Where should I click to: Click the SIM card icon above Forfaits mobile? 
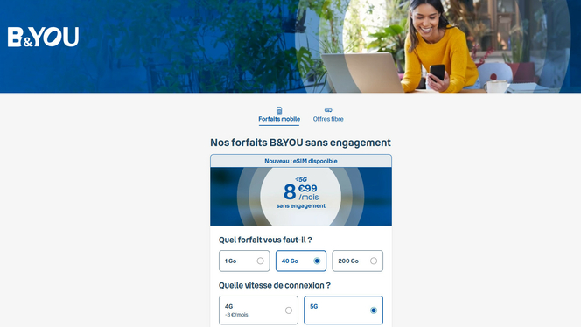pos(279,110)
